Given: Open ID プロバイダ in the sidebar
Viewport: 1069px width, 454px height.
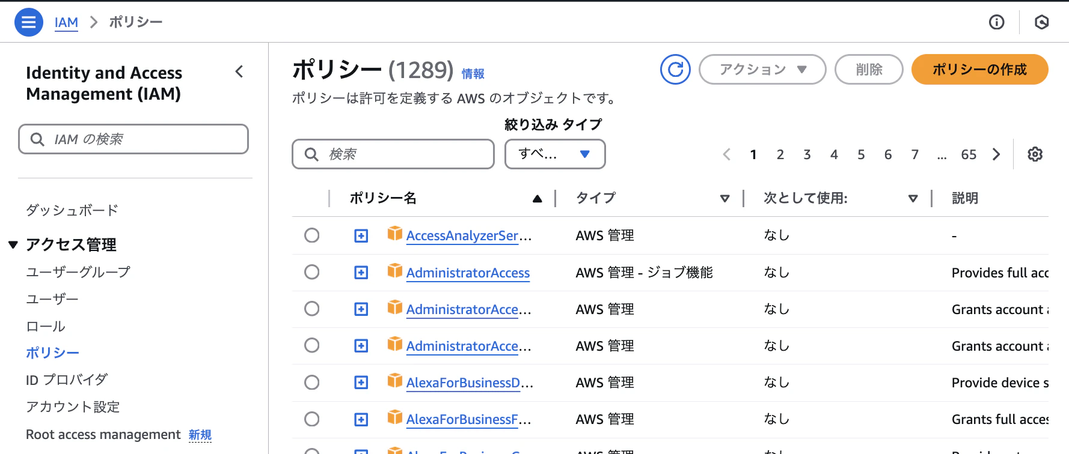Looking at the screenshot, I should (67, 380).
